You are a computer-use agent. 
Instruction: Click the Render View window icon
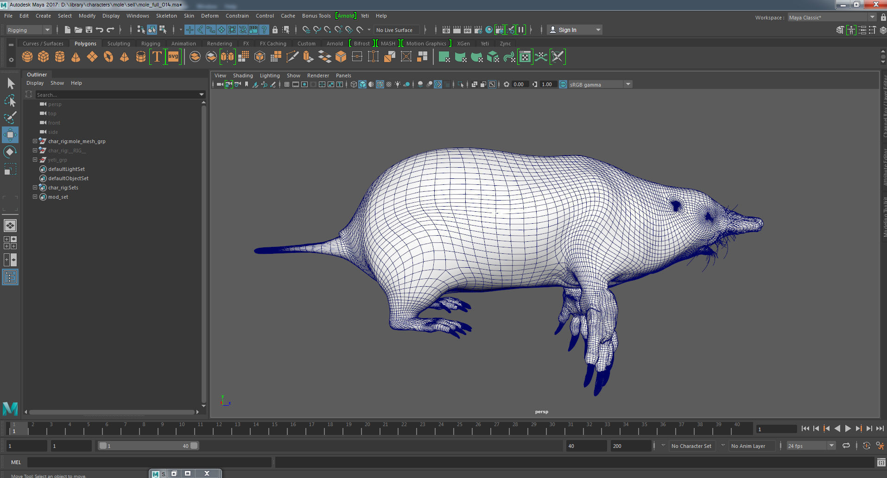pyautogui.click(x=446, y=30)
